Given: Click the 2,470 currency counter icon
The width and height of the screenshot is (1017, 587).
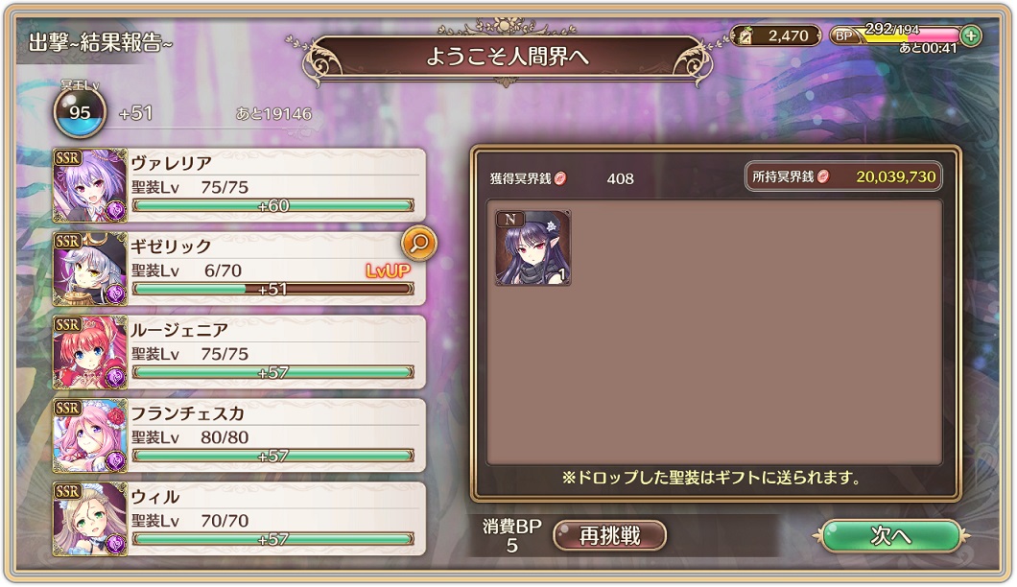Looking at the screenshot, I should pyautogui.click(x=745, y=36).
